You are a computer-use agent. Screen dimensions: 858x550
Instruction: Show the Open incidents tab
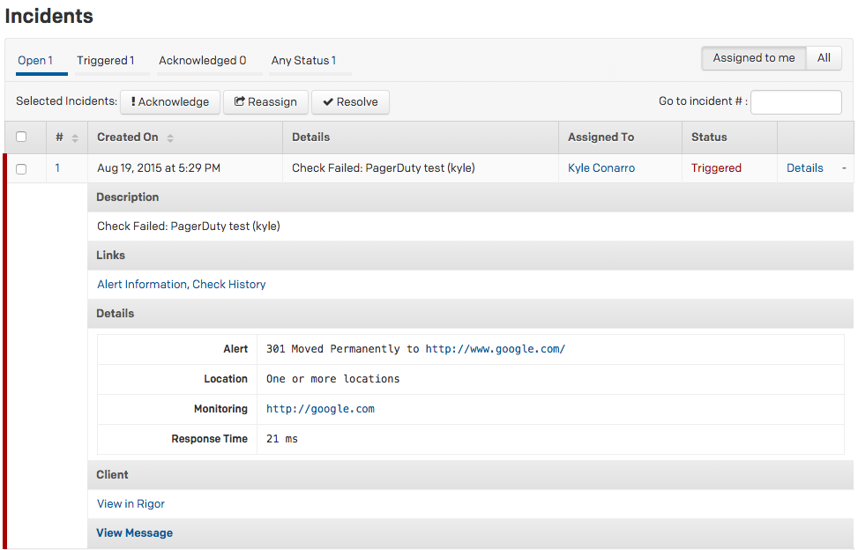click(35, 61)
